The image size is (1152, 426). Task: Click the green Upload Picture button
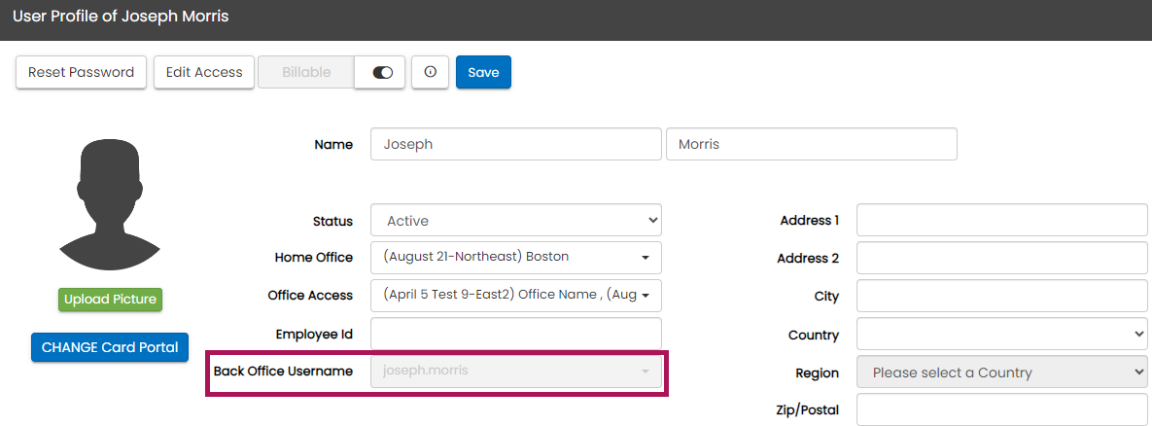pyautogui.click(x=110, y=300)
